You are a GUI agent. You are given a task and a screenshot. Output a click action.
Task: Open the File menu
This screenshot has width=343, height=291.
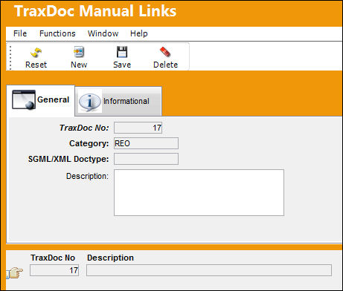coord(20,33)
